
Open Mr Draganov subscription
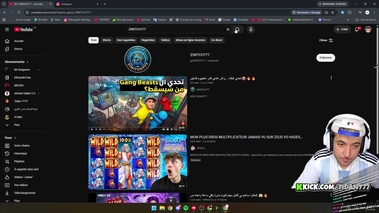point(23,70)
